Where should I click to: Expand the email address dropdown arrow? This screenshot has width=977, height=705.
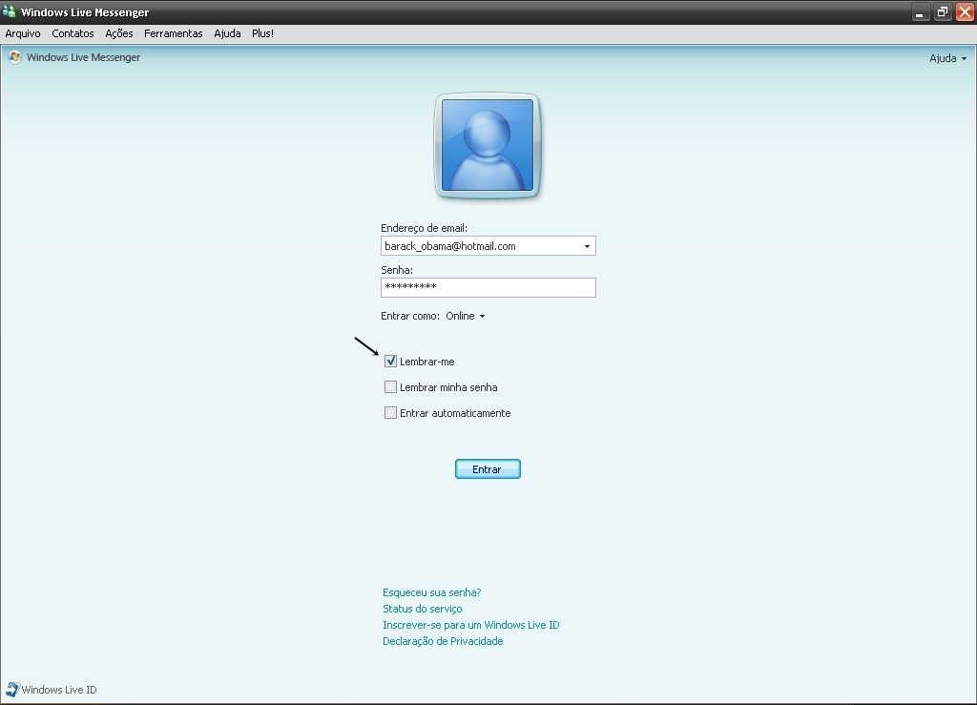click(587, 246)
